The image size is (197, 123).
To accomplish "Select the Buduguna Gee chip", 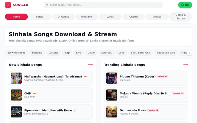I will click(x=166, y=53).
